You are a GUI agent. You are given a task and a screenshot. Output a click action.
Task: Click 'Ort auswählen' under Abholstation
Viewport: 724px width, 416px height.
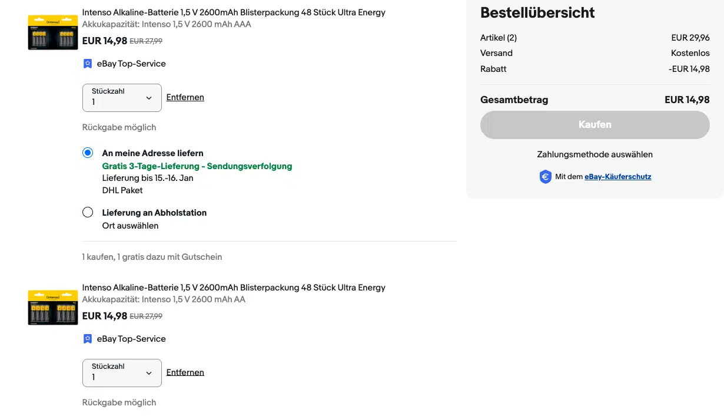coord(130,226)
